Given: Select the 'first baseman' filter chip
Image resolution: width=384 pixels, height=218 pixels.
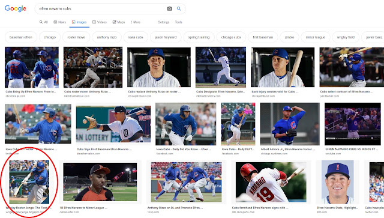Looking at the screenshot, I should point(263,37).
